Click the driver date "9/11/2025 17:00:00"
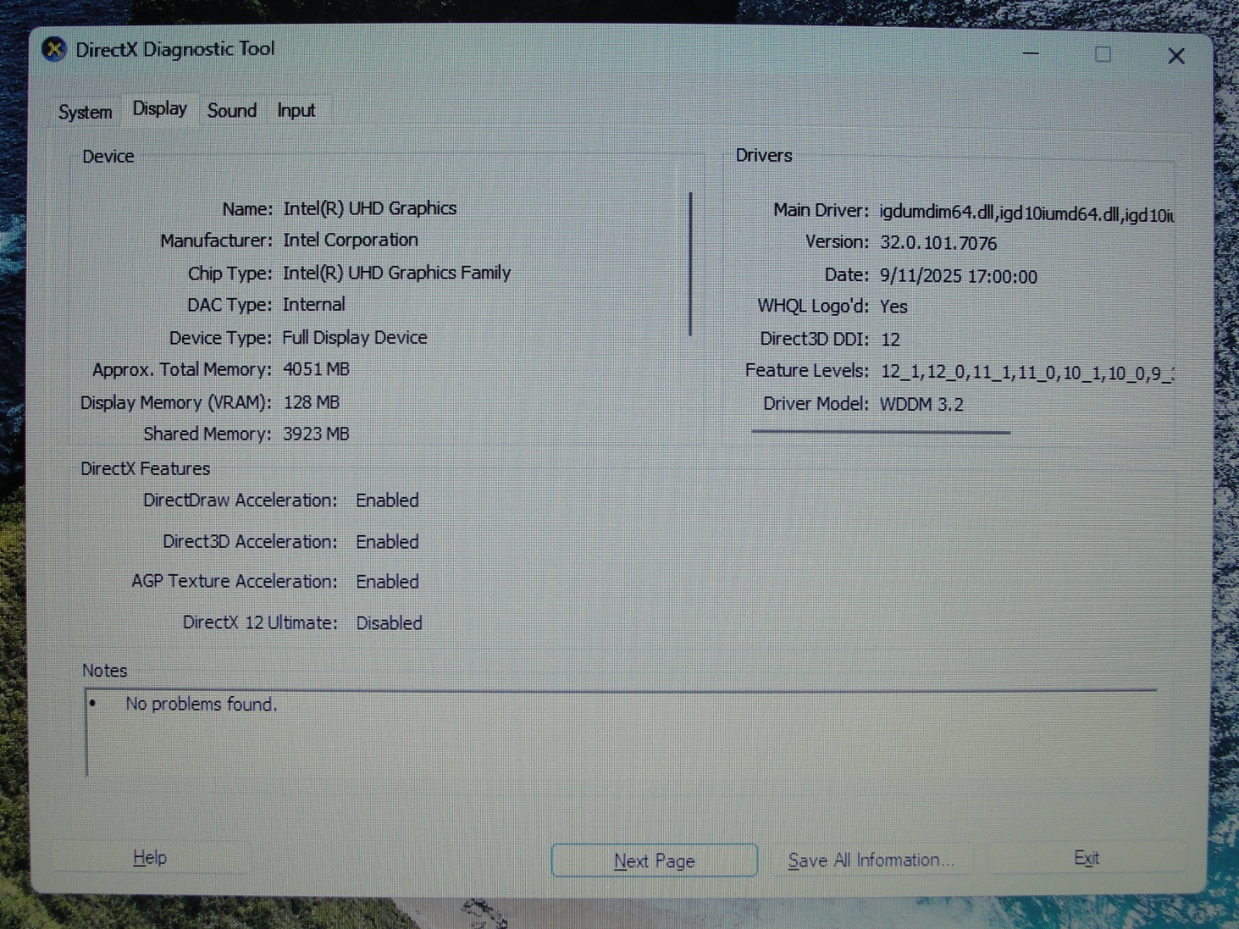Screen dimensions: 1239x929 click(x=959, y=276)
